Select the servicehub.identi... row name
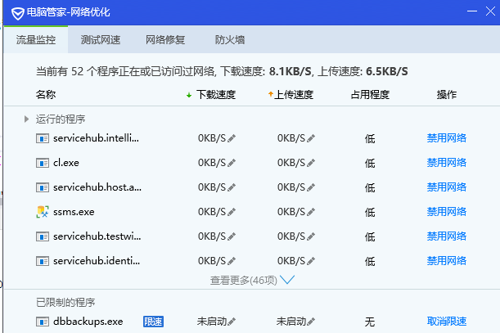Screen dimensions: 500x333 click(97, 261)
